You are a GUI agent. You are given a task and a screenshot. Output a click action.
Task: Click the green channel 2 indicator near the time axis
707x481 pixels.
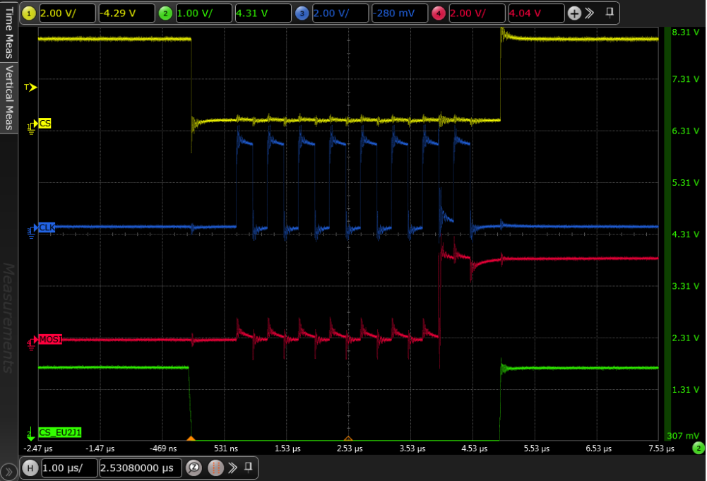point(699,448)
